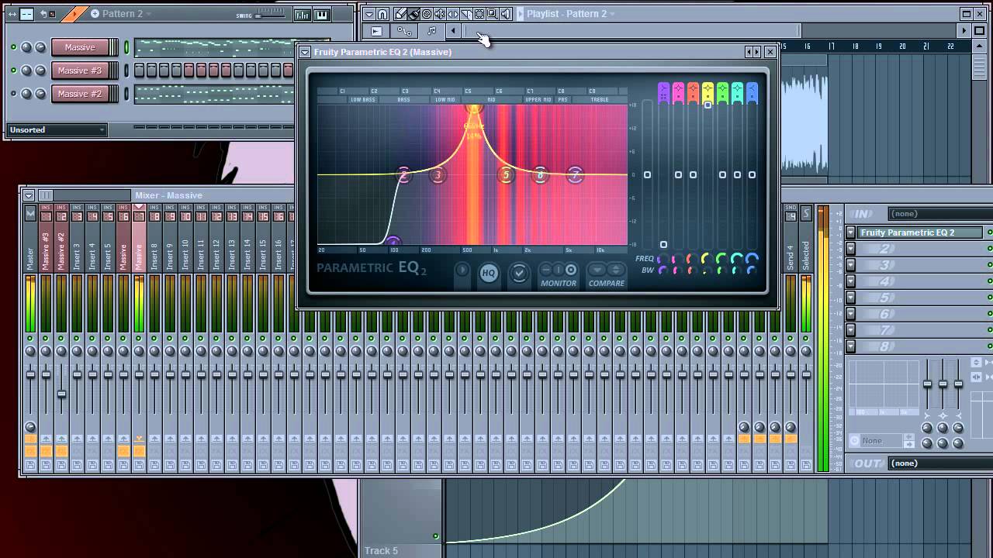Image resolution: width=993 pixels, height=558 pixels.
Task: Mute the Master mixer track LED
Action: point(30,339)
